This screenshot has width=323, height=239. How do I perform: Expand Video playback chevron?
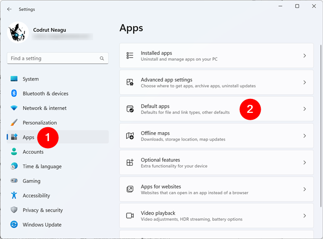coord(305,216)
